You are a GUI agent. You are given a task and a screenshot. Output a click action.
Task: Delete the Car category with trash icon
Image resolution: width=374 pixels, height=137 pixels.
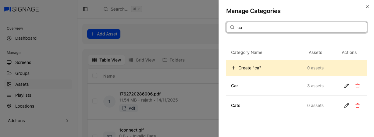click(358, 86)
